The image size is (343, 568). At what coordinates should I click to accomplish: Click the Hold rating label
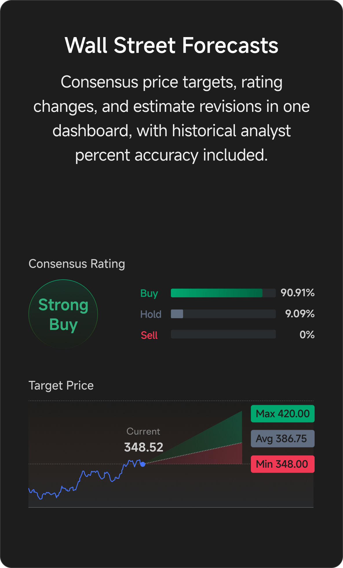coord(151,314)
